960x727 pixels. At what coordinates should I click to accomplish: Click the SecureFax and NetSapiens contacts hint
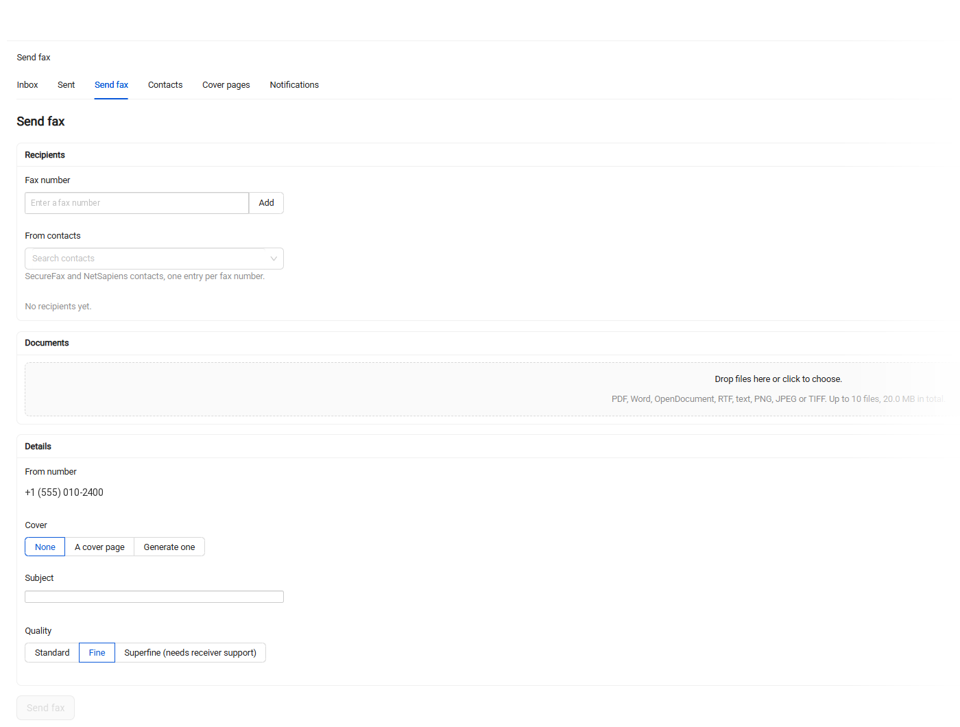(x=145, y=276)
